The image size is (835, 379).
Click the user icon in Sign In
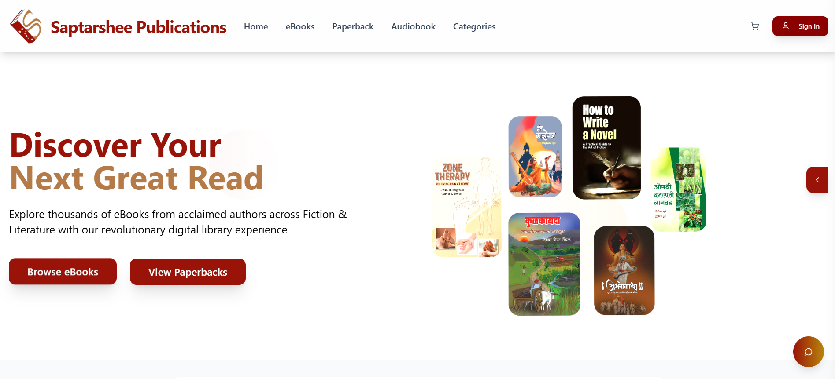coord(786,26)
